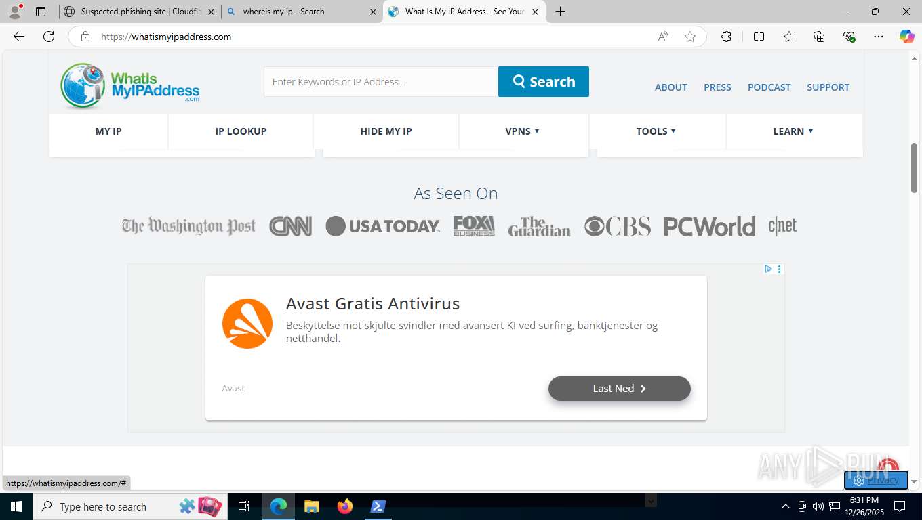Go to IP LOOKUP menu item
This screenshot has width=922, height=520.
(241, 131)
